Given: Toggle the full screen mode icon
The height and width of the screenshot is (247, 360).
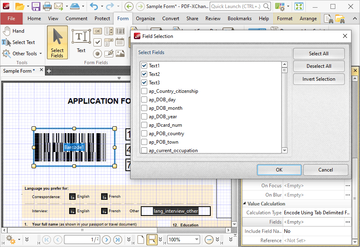Looking at the screenshot, I should [299, 6].
